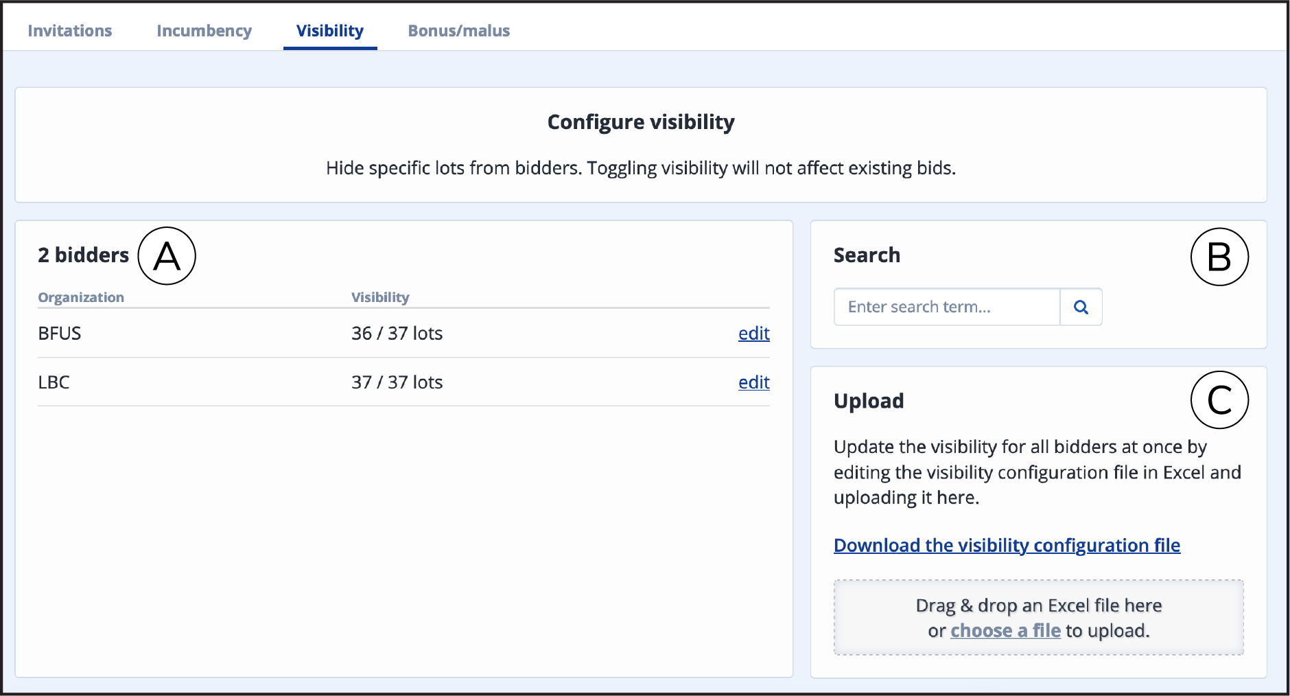Click the 37 / 37 lots value
The image size is (1290, 696).
(397, 382)
